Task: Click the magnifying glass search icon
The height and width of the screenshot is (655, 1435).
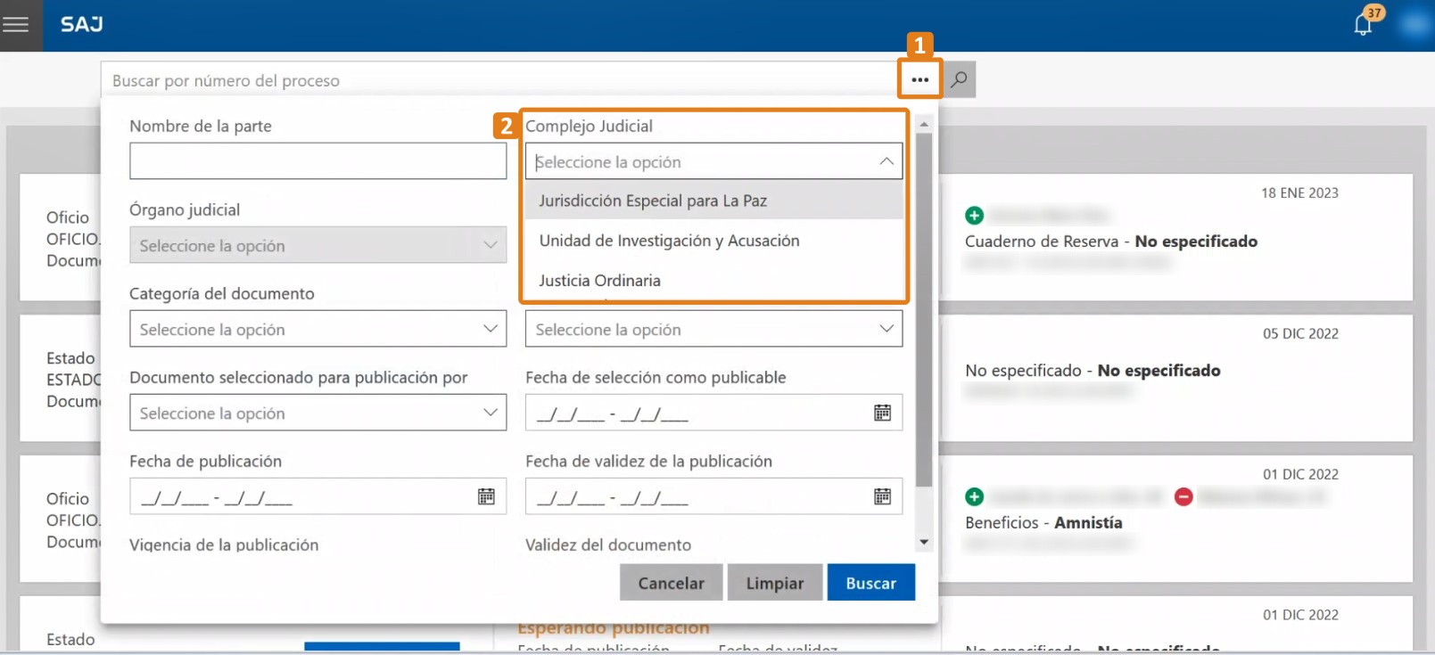Action: click(x=959, y=79)
